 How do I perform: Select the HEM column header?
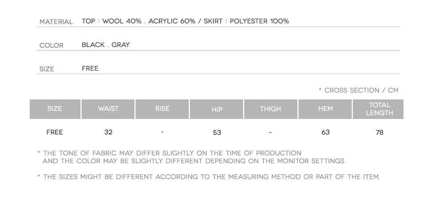click(x=325, y=109)
